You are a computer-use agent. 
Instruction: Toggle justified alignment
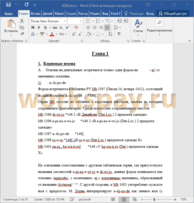pyautogui.click(x=107, y=28)
